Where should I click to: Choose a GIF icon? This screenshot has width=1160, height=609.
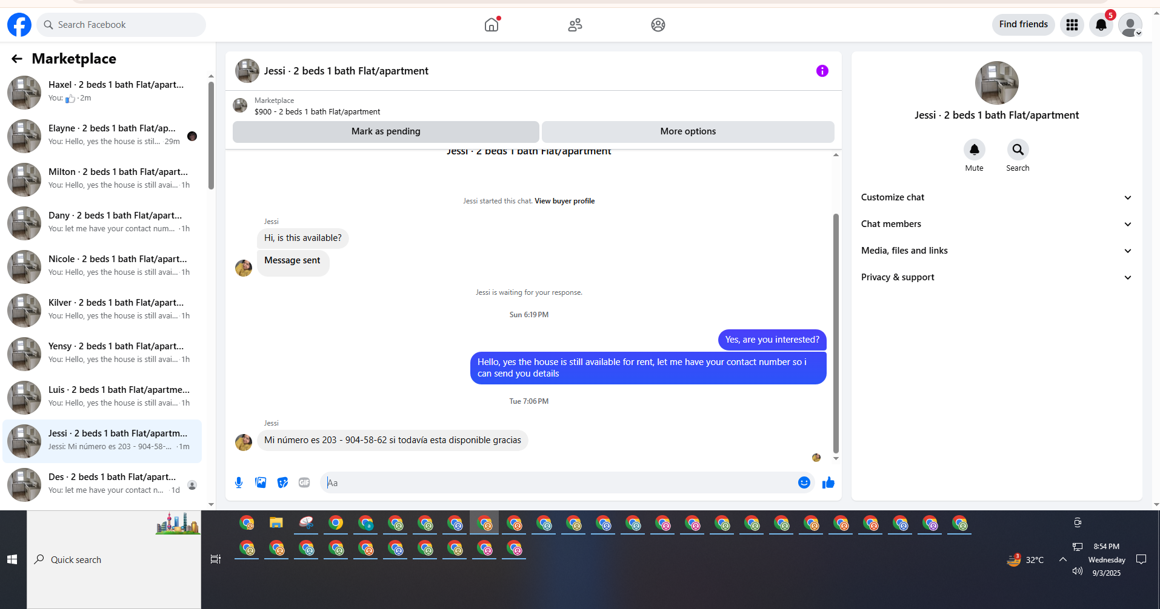[304, 482]
